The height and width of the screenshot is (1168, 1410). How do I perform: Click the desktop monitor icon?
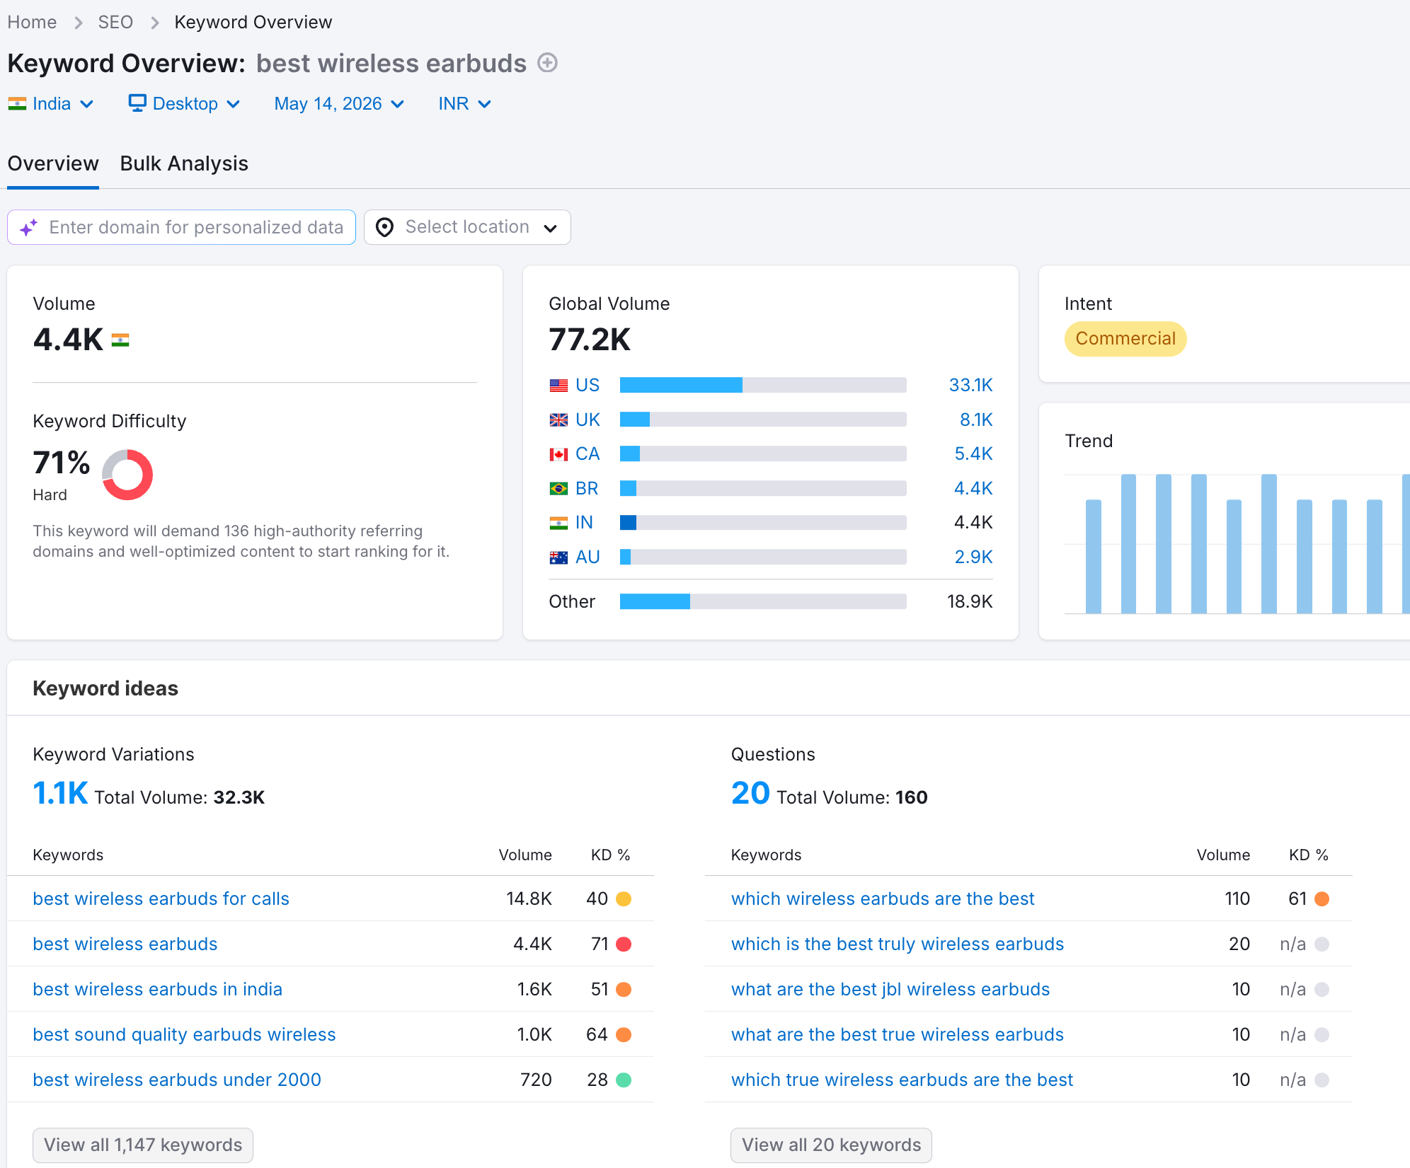[x=137, y=103]
